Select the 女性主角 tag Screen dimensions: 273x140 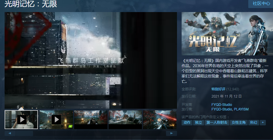(x=239, y=122)
